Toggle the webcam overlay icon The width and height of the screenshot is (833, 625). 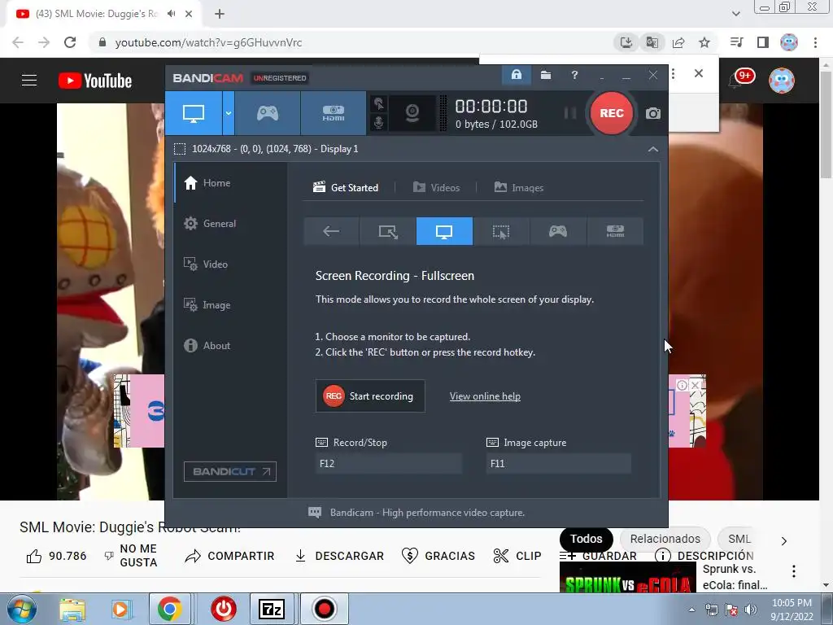(x=412, y=113)
